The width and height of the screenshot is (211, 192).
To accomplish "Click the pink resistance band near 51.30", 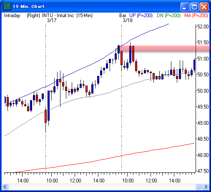I will pyautogui.click(x=166, y=48).
